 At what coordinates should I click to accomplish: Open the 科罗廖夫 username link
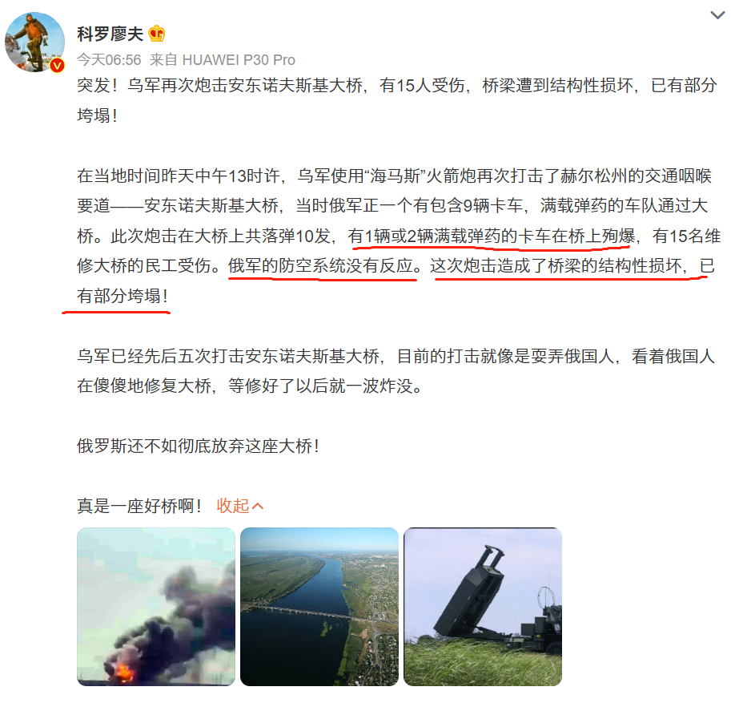click(x=110, y=34)
